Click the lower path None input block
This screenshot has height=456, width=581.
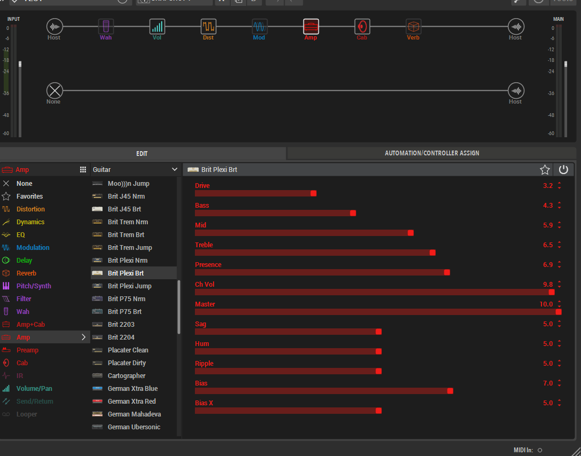click(x=54, y=90)
